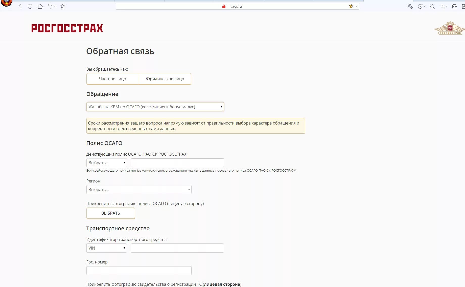465x287 pixels.
Task: Open the Регион dropdown
Action: click(x=139, y=190)
